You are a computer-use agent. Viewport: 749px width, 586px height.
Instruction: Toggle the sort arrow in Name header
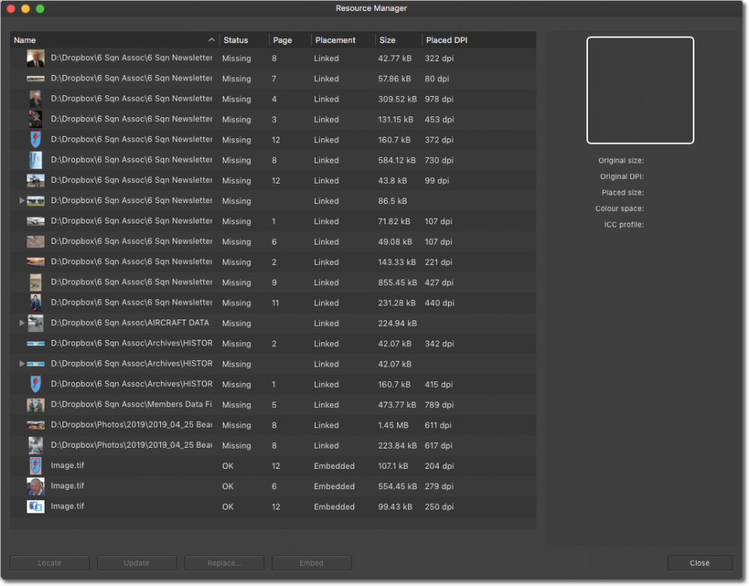[211, 40]
